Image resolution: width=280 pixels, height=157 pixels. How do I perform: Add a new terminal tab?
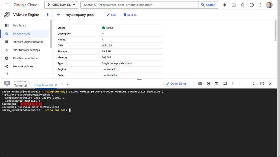[x=62, y=85]
